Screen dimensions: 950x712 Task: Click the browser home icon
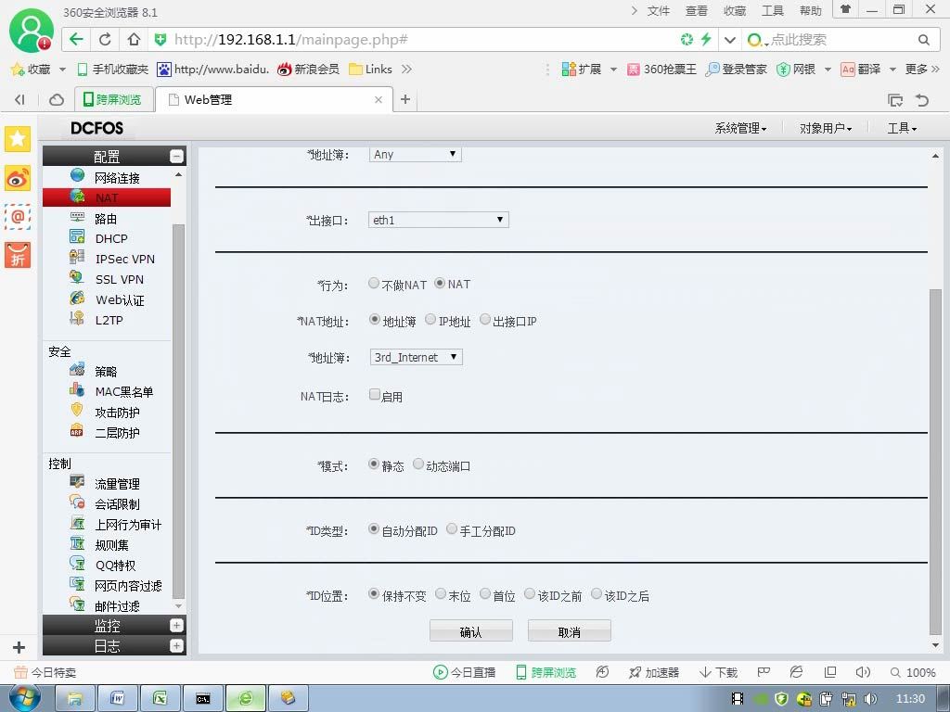coord(134,40)
